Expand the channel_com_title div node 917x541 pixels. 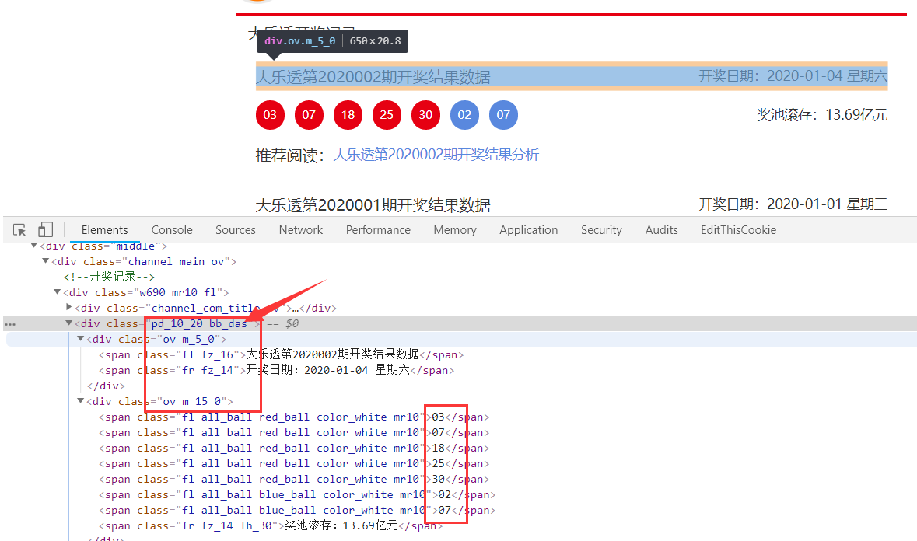tap(69, 307)
